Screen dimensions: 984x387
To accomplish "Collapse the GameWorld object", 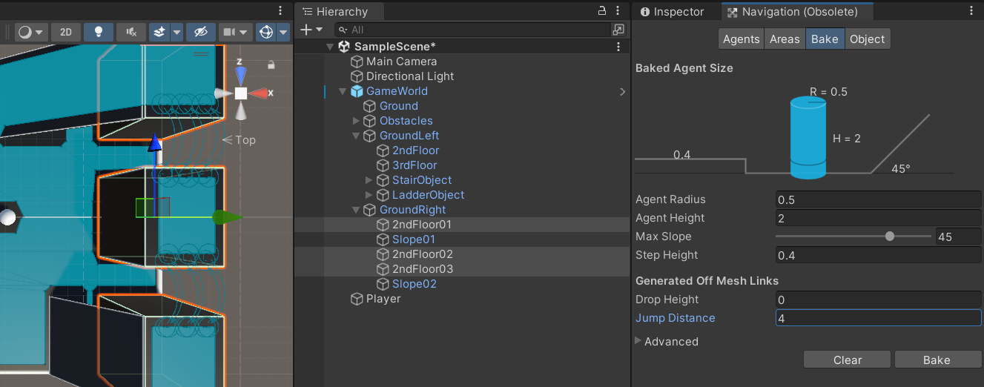I will click(x=343, y=91).
